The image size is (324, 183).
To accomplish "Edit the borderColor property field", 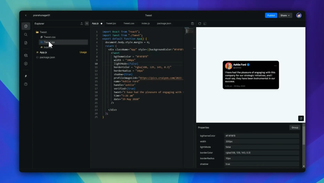I will point(262,153).
